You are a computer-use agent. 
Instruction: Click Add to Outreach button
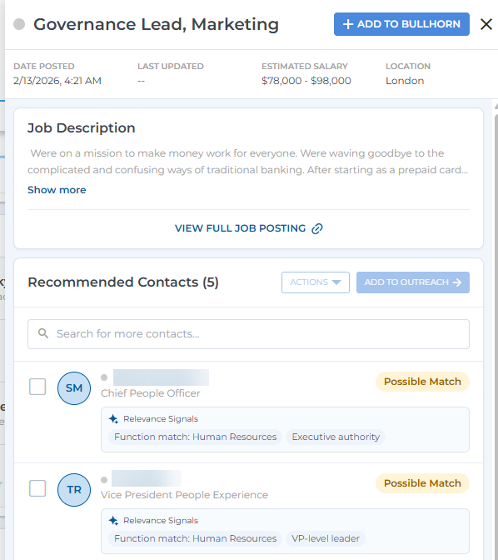pos(413,282)
